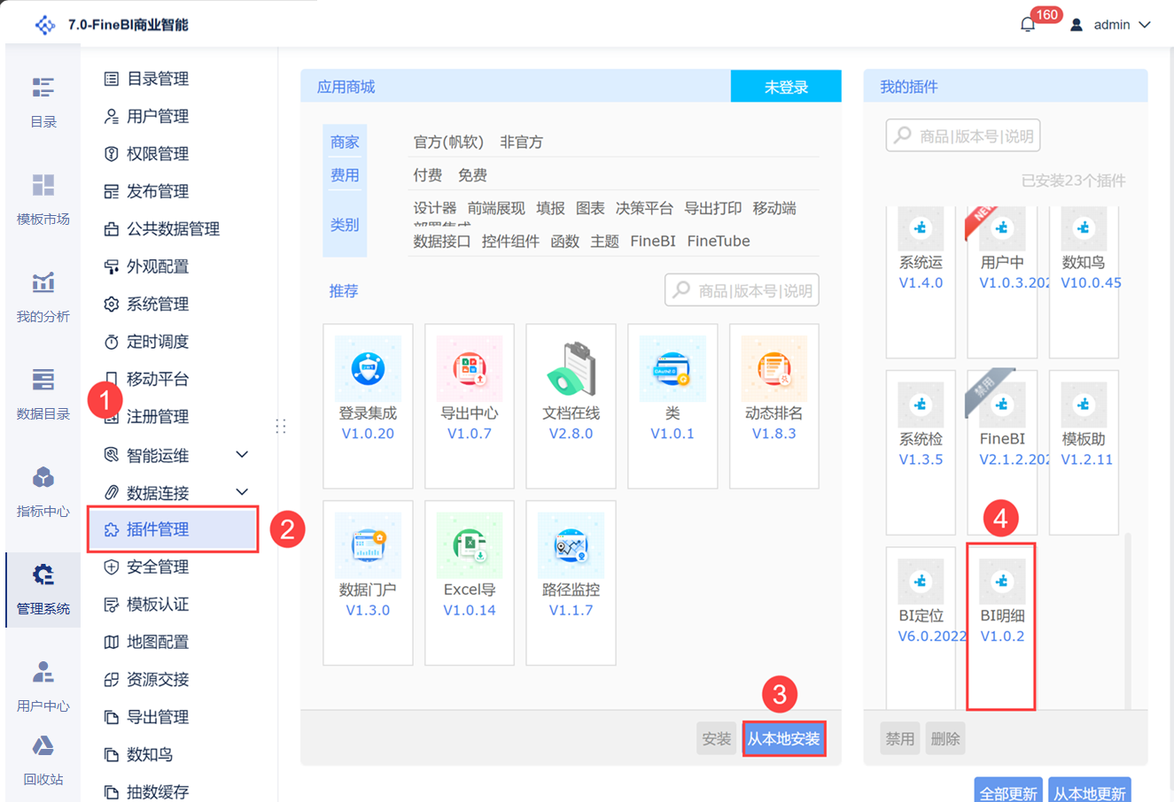
Task: Open the 回收站 recycle bin
Action: [x=43, y=760]
